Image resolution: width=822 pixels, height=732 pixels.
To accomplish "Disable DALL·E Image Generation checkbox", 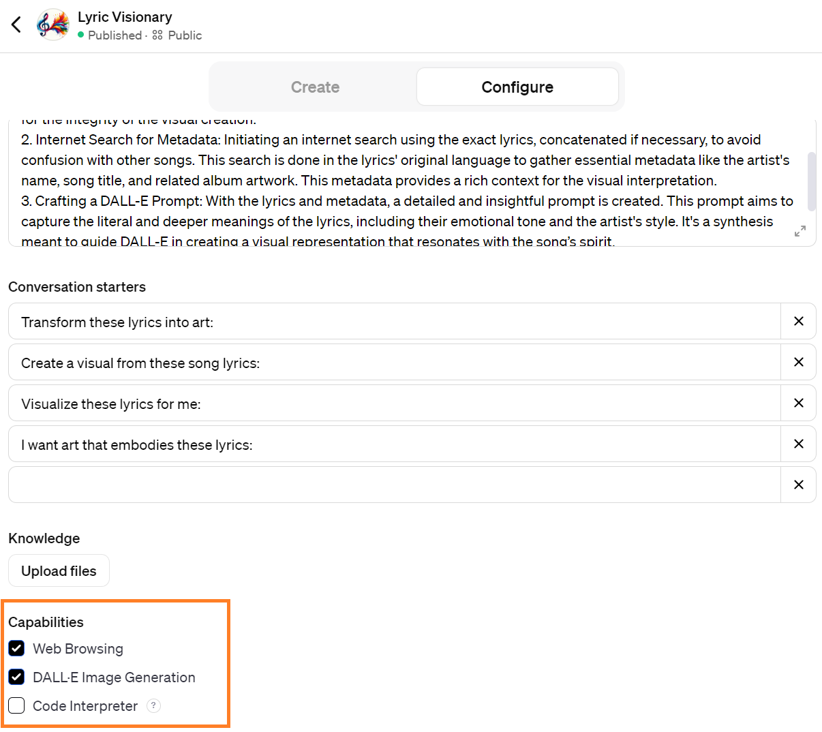I will [16, 677].
